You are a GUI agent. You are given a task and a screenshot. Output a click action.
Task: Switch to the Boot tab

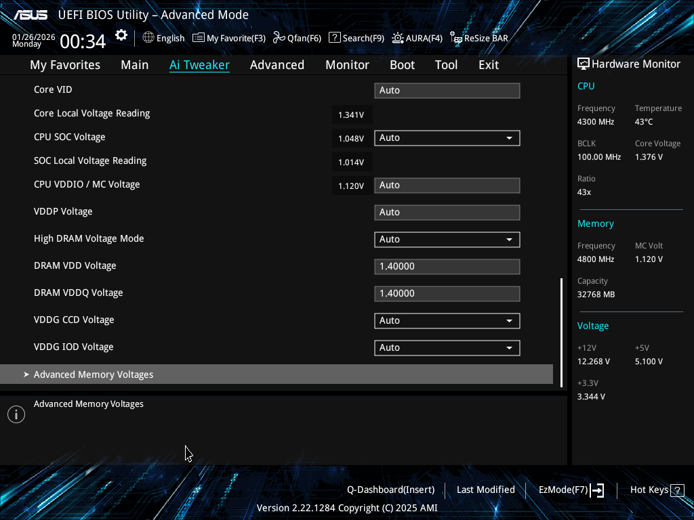(402, 65)
